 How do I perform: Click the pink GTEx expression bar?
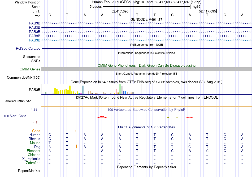[x=116, y=91]
